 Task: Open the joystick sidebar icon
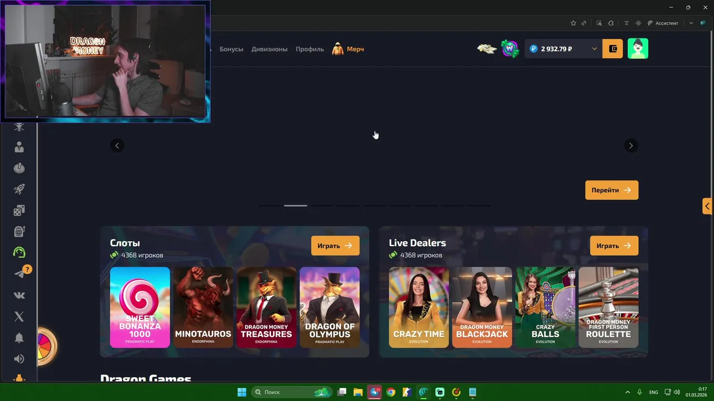point(19,168)
